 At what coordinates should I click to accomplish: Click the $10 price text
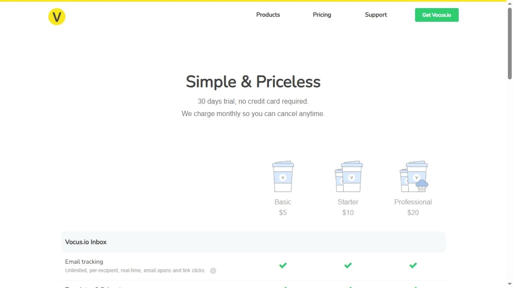point(348,212)
